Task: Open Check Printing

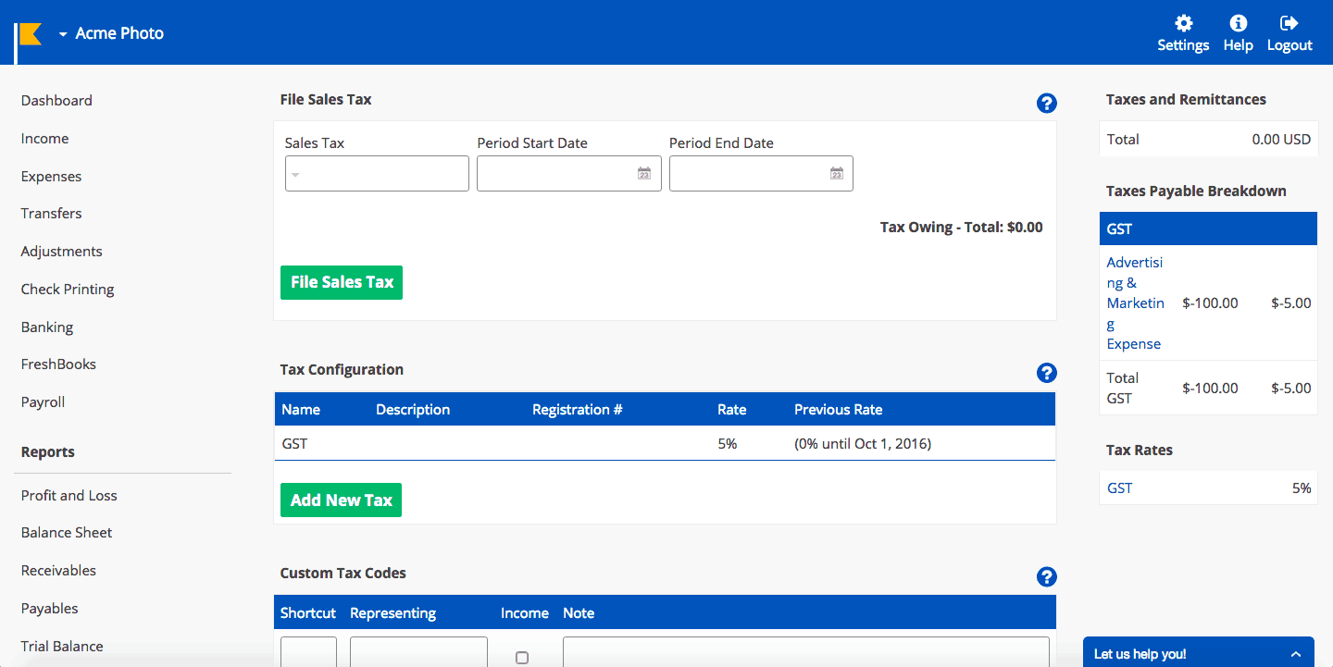Action: 68,290
